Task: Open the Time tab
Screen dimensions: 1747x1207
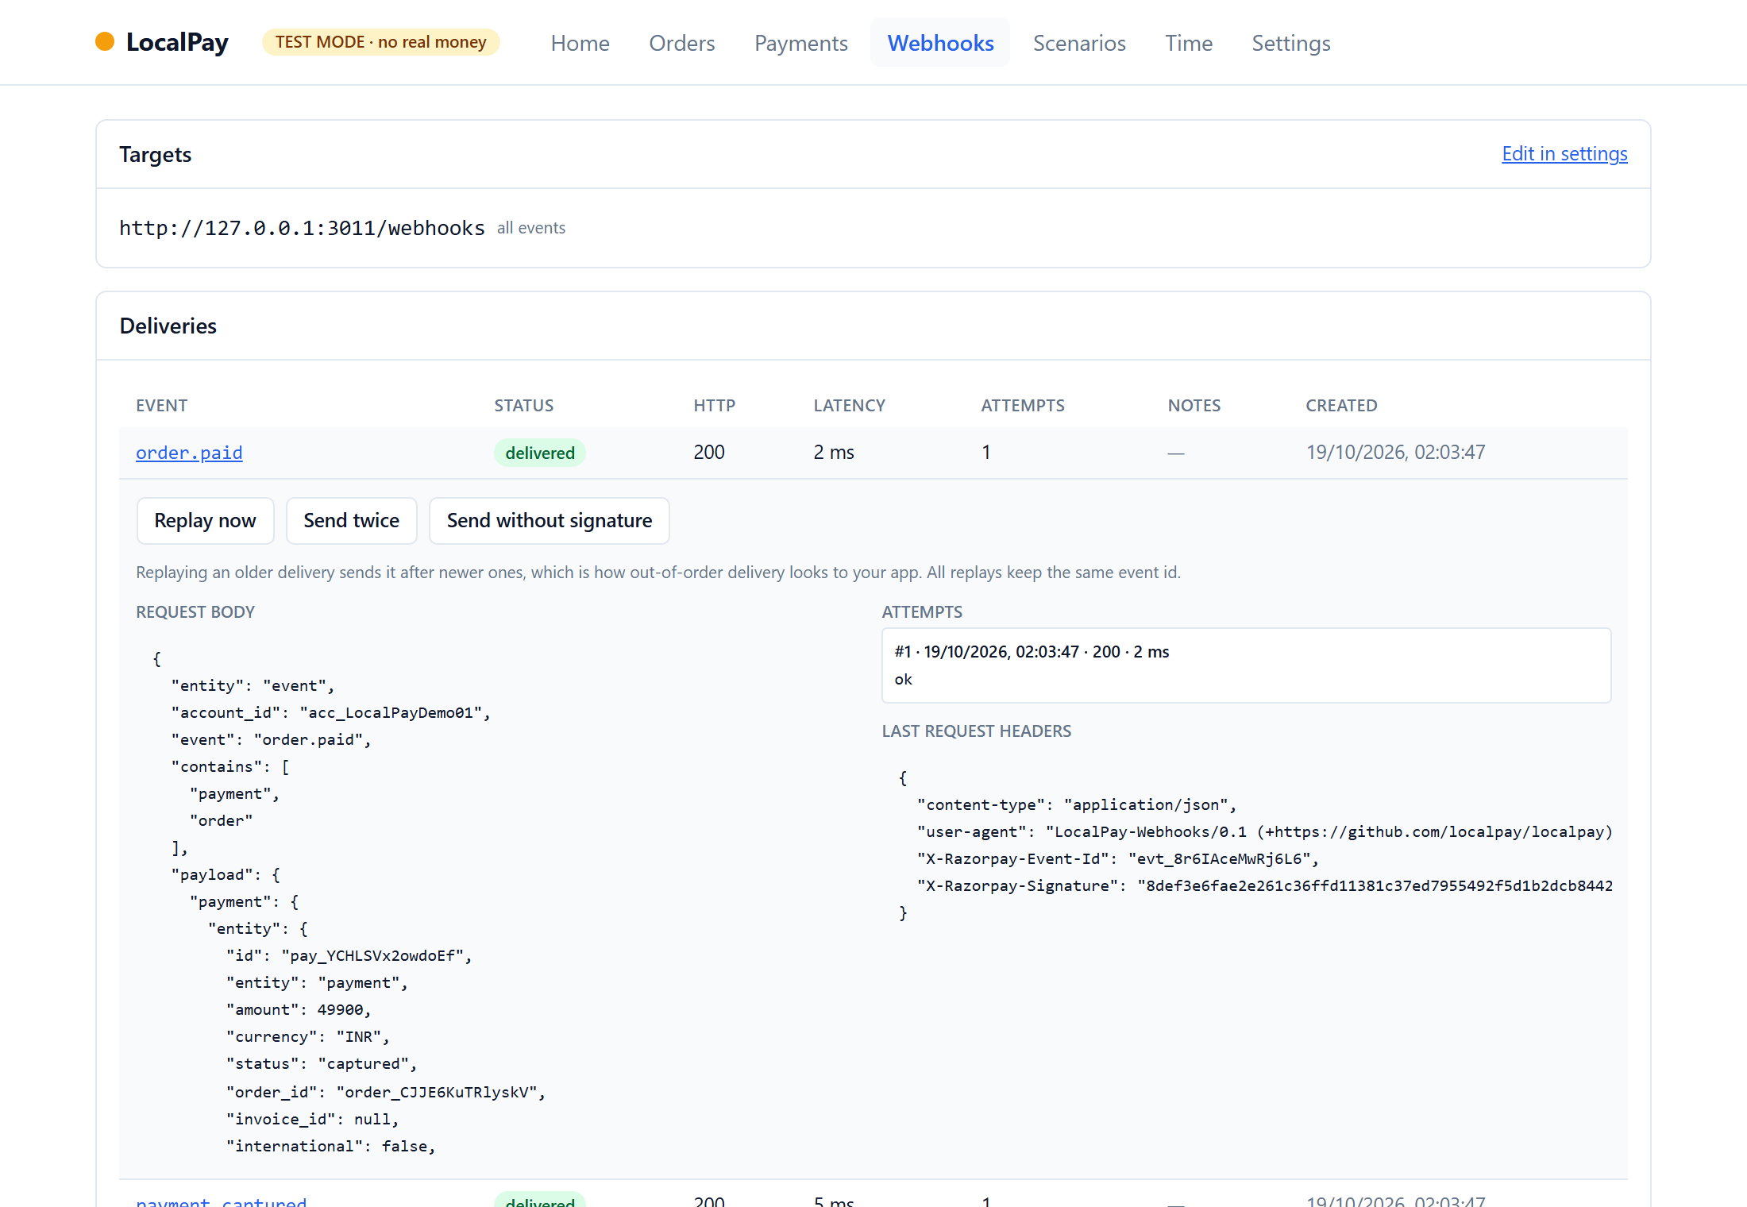Action: (1188, 43)
